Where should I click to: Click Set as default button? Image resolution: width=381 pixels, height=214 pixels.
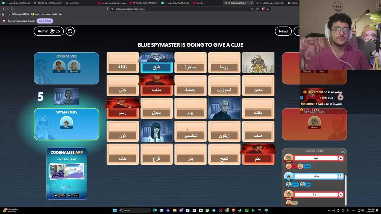[x=45, y=21]
